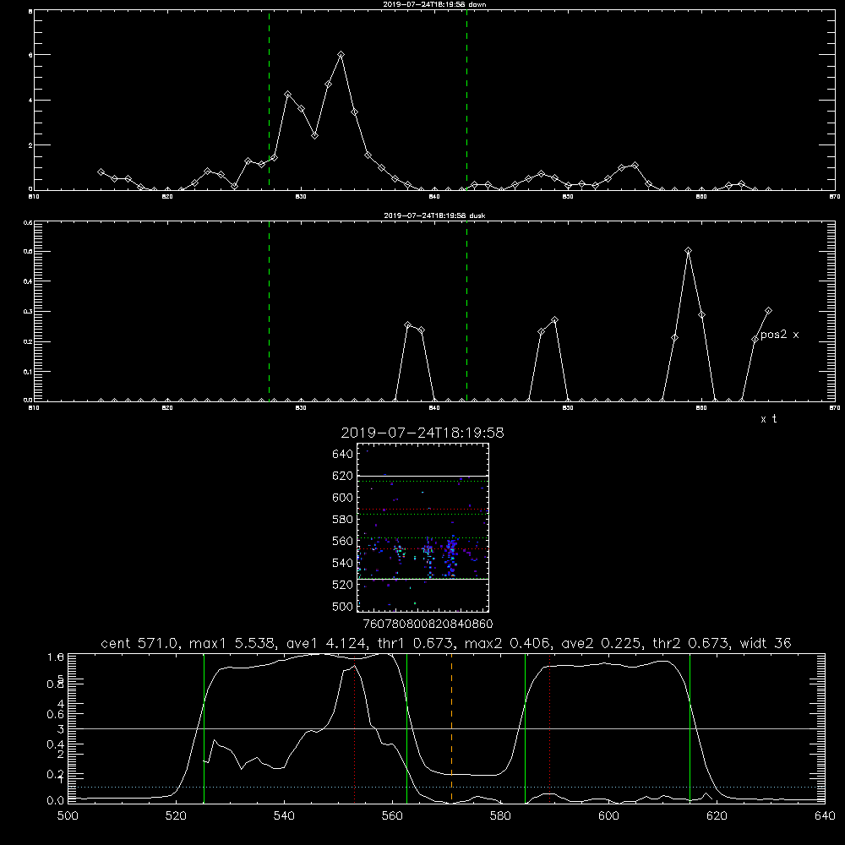Viewport: 845px width, 845px height.
Task: Select the 'max1 5.538' statistic text
Action: point(233,643)
